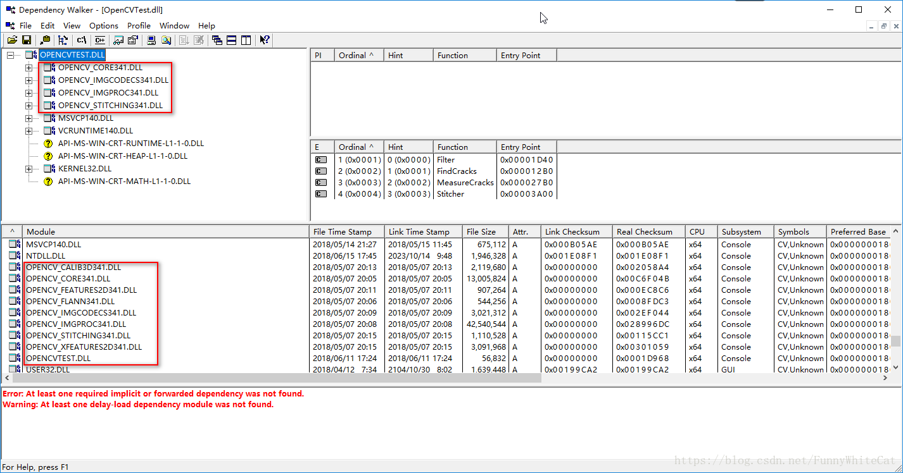Click the external viewer toolbar icon
Screen dimensions: 903x473
118,40
